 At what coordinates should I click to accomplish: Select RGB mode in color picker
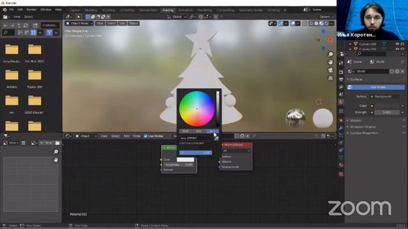(x=186, y=131)
